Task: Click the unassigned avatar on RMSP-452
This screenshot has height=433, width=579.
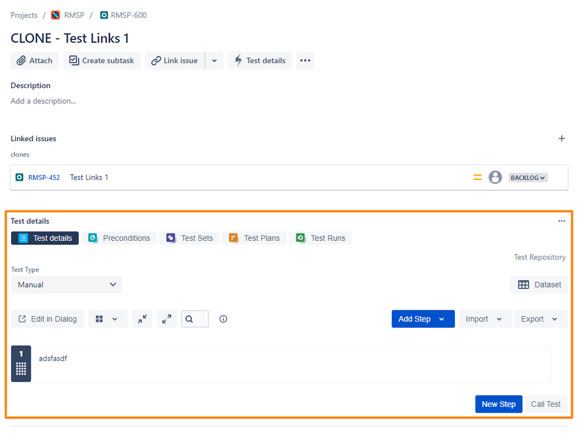Action: (x=495, y=177)
